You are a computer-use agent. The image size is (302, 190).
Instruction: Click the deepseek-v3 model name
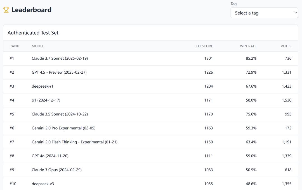tap(43, 184)
